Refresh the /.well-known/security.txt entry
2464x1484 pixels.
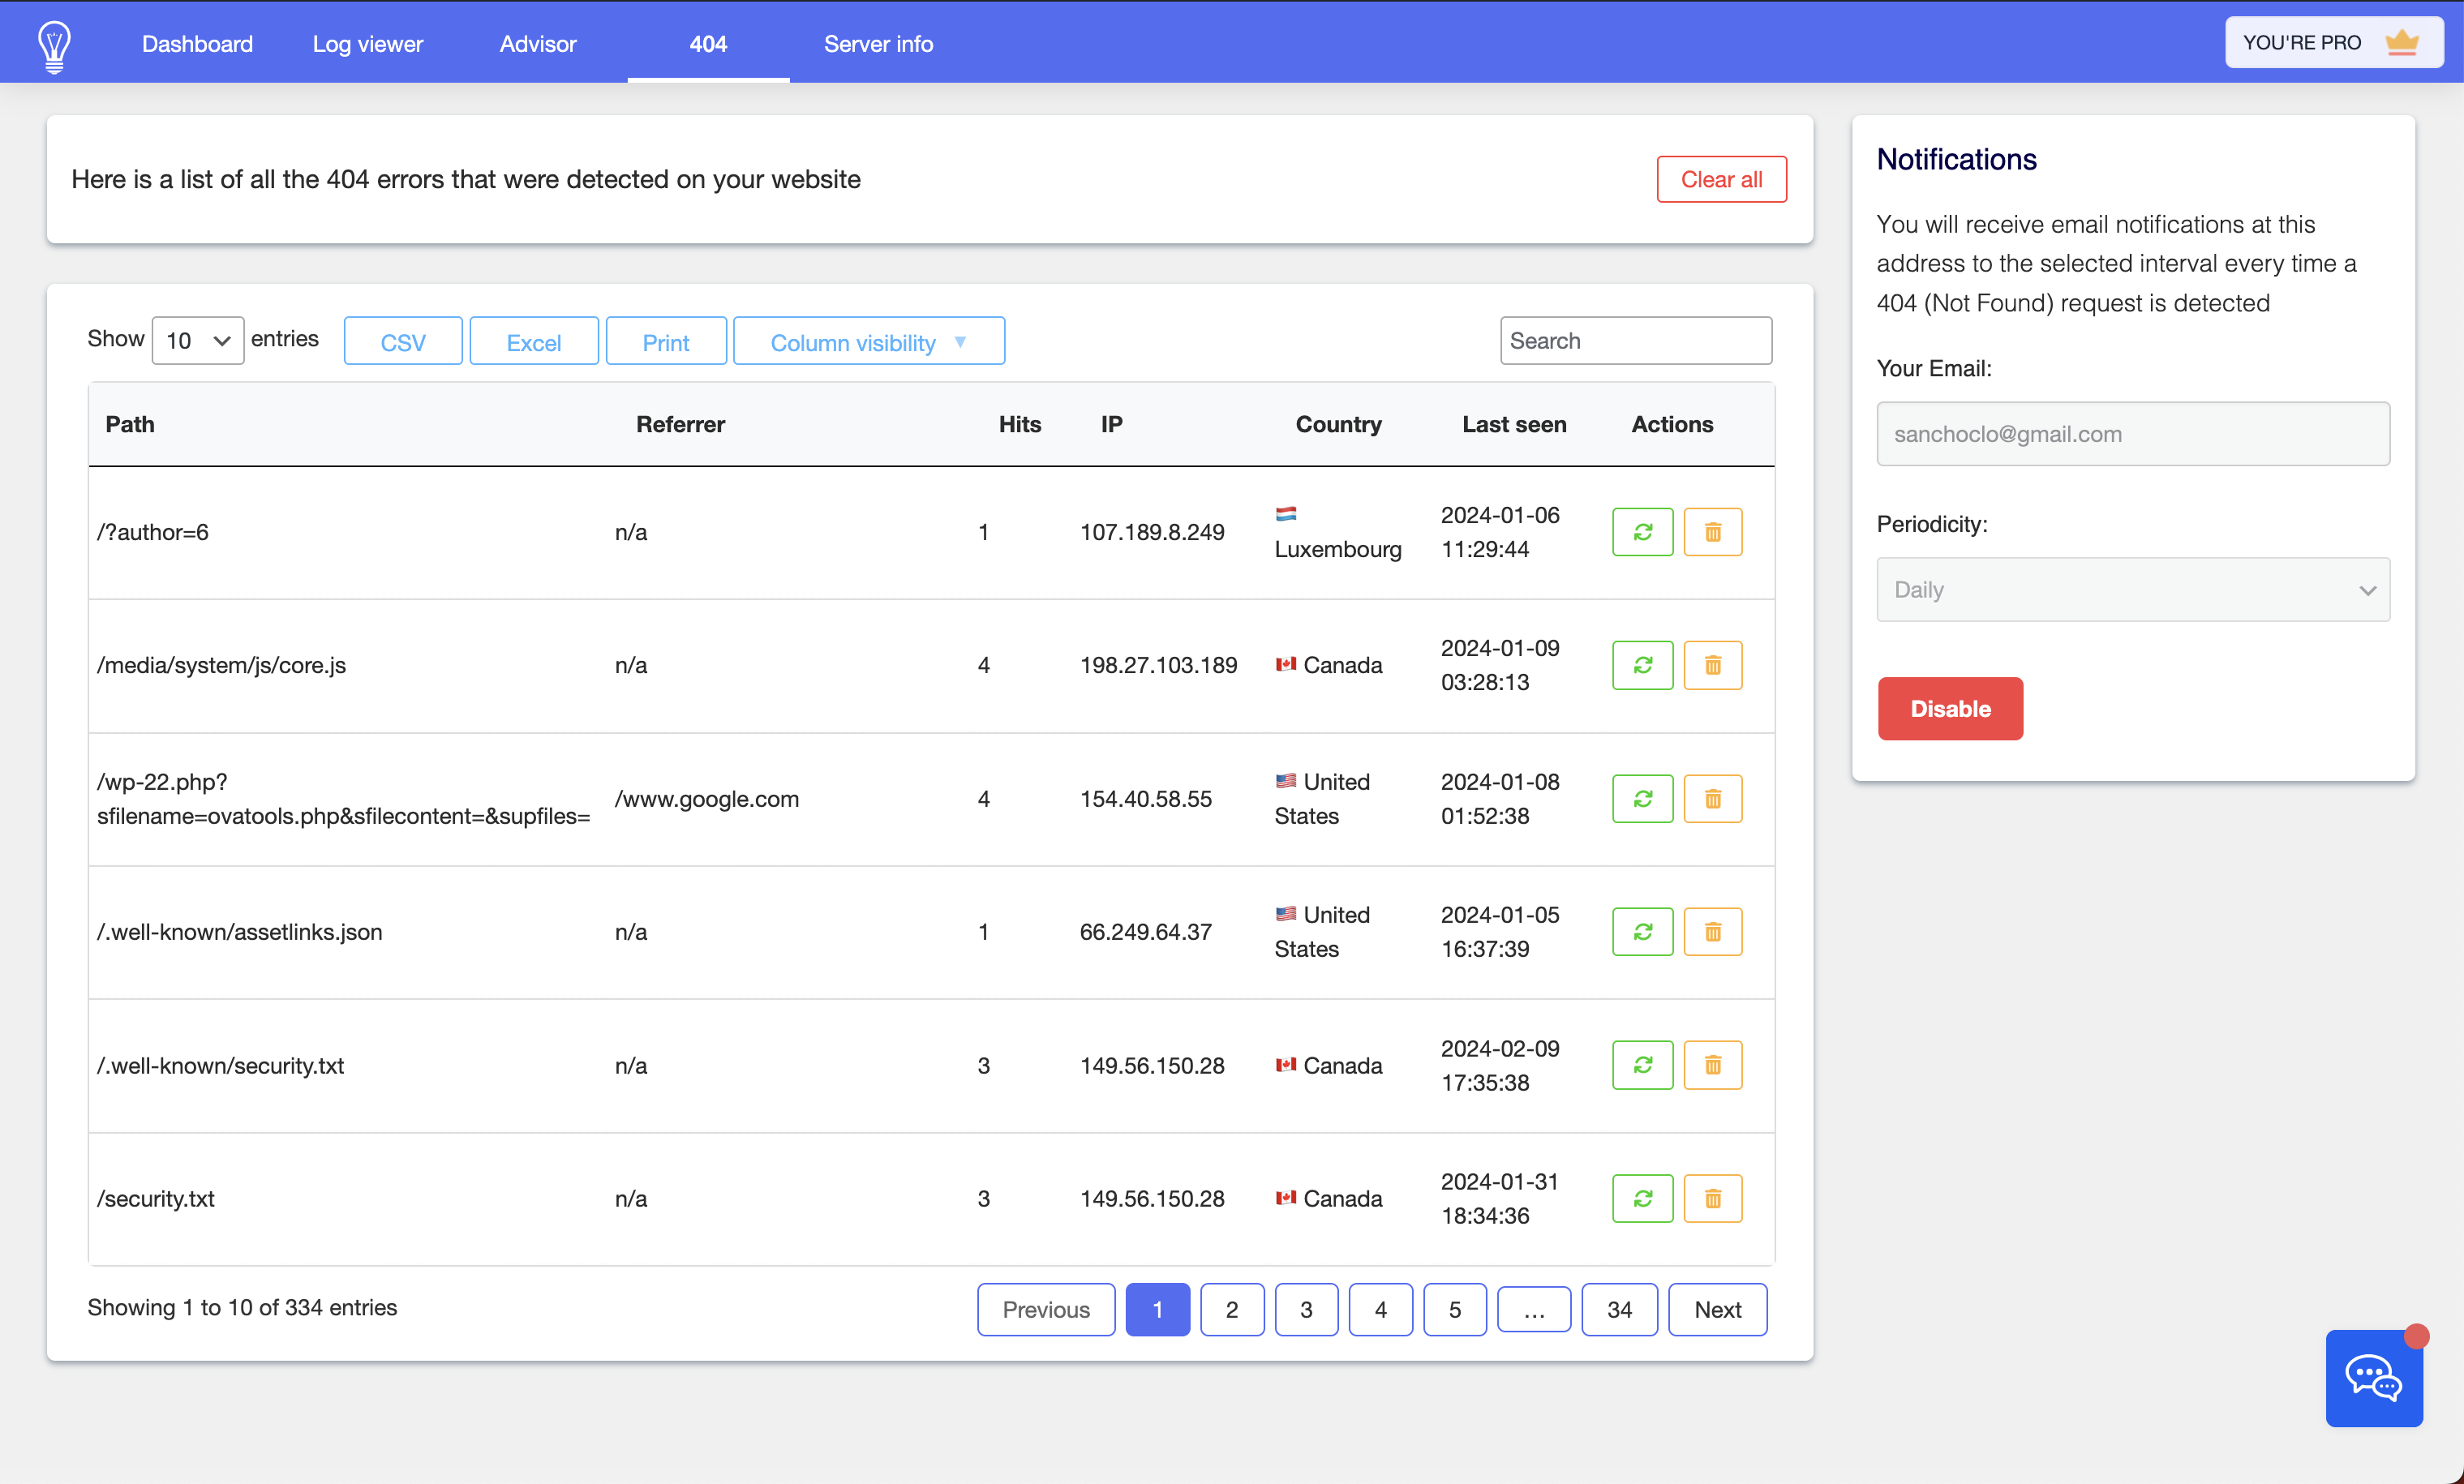click(1642, 1065)
